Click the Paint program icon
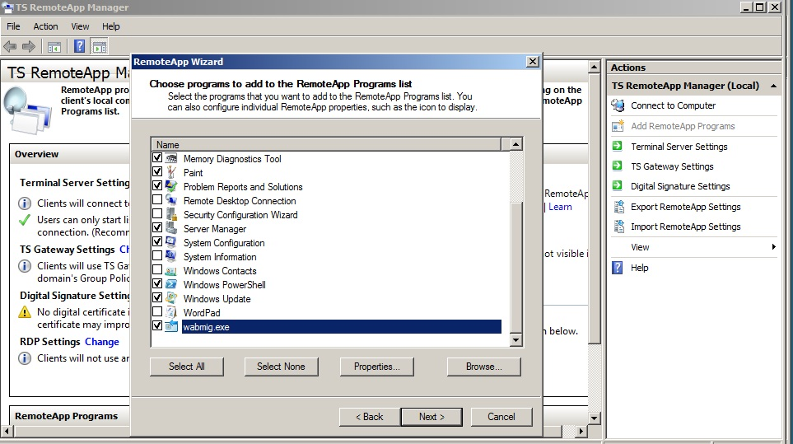 171,172
